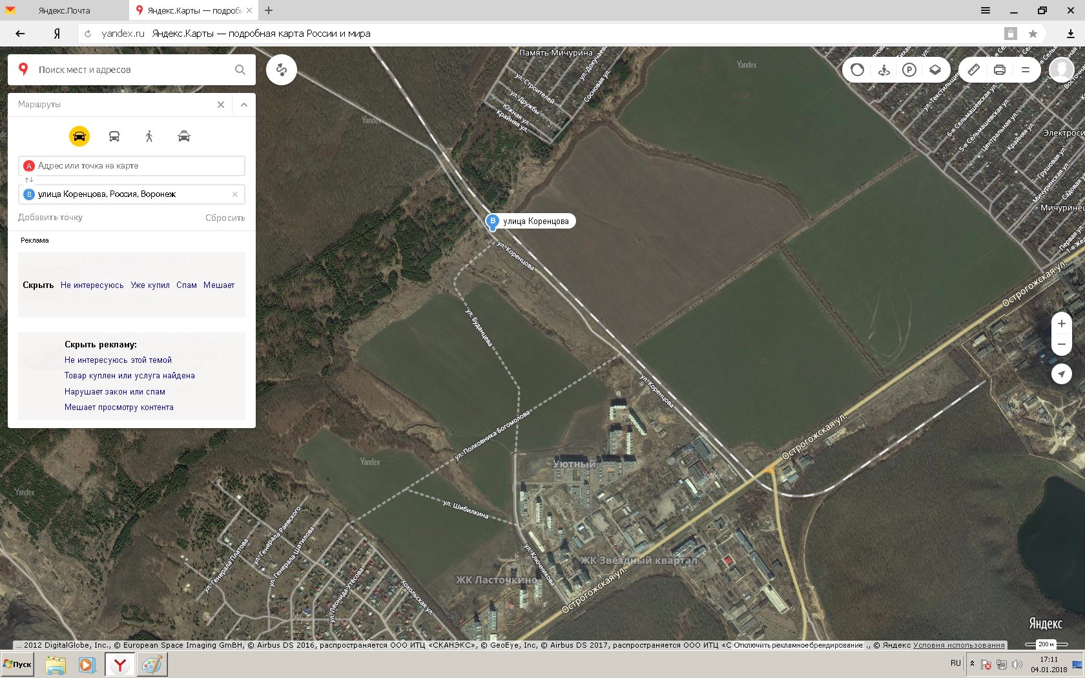This screenshot has width=1085, height=678.
Task: Click Добавить точку link
Action: point(50,218)
